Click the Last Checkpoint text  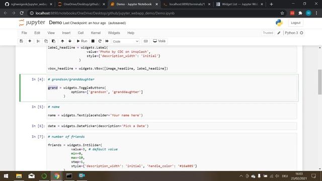point(85,23)
